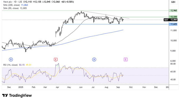This screenshot has height=101, width=183.
Task: Click the high price H12,135 value
Action: [x=37, y=2]
